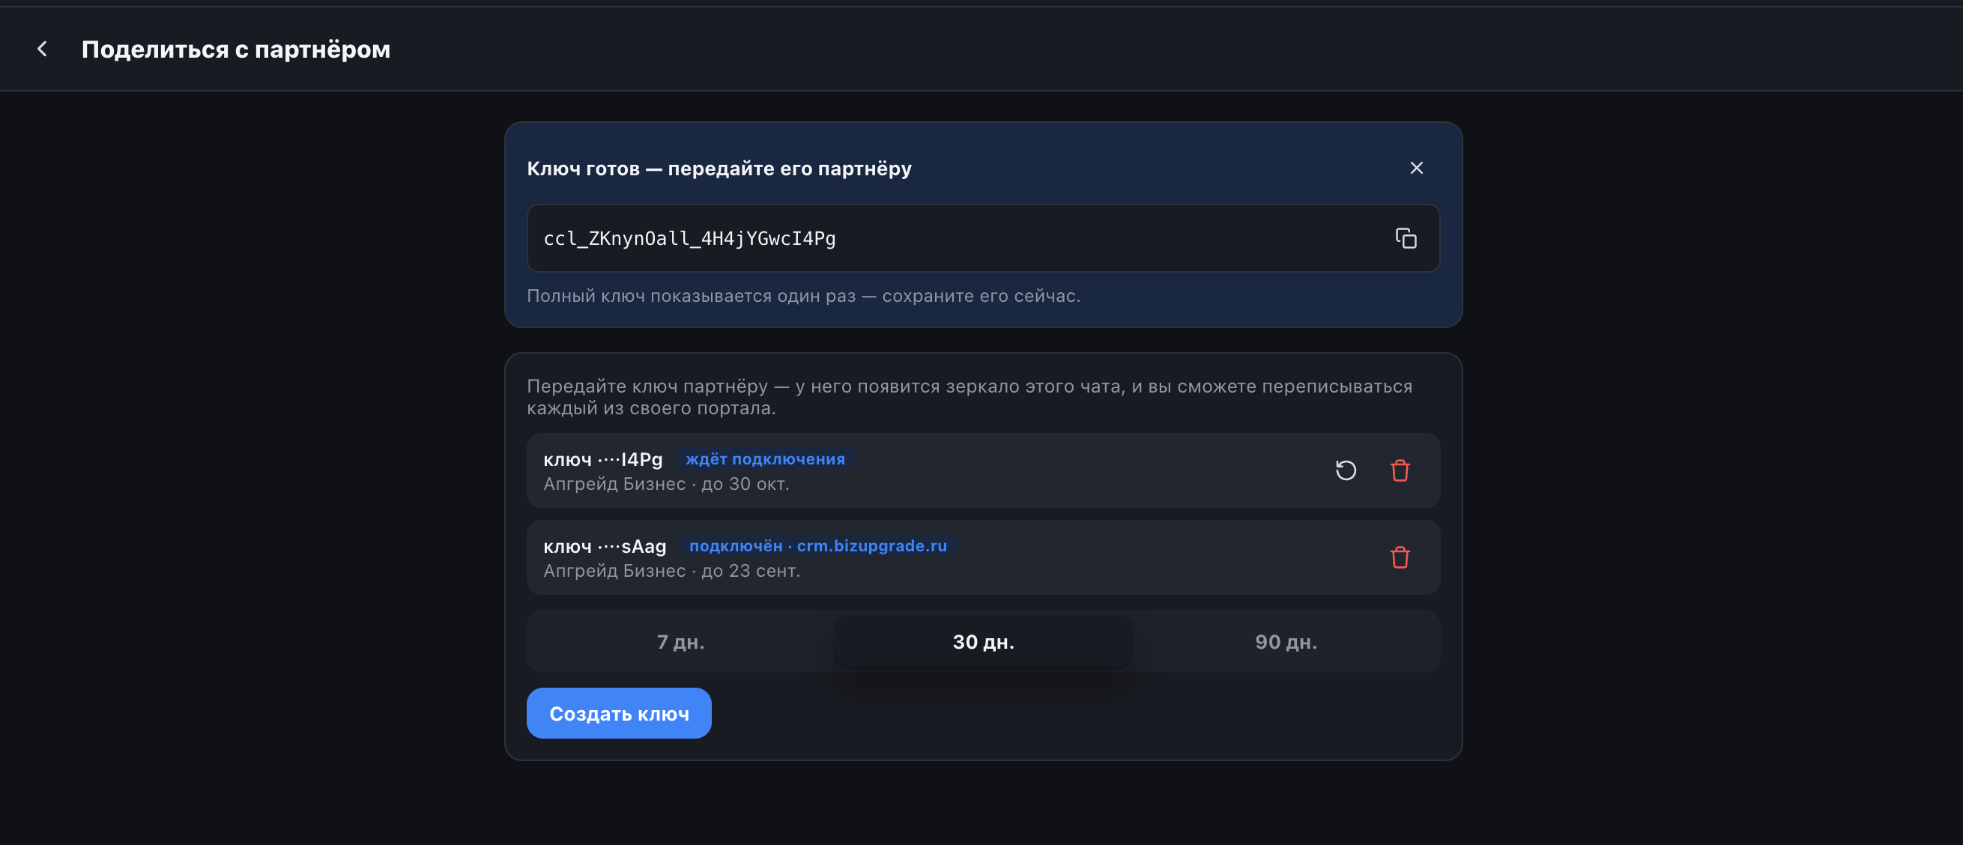1963x845 pixels.
Task: Click the 'Поделиться с партнёром' page title
Action: (x=235, y=49)
